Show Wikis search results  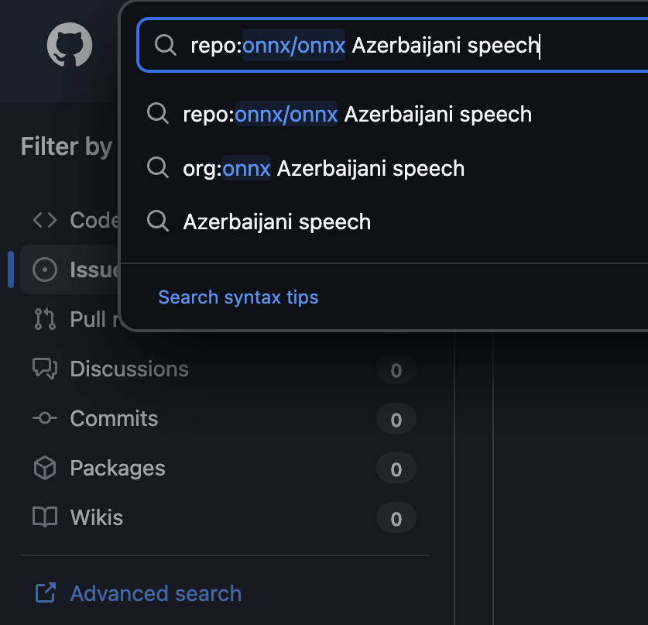pyautogui.click(x=96, y=517)
